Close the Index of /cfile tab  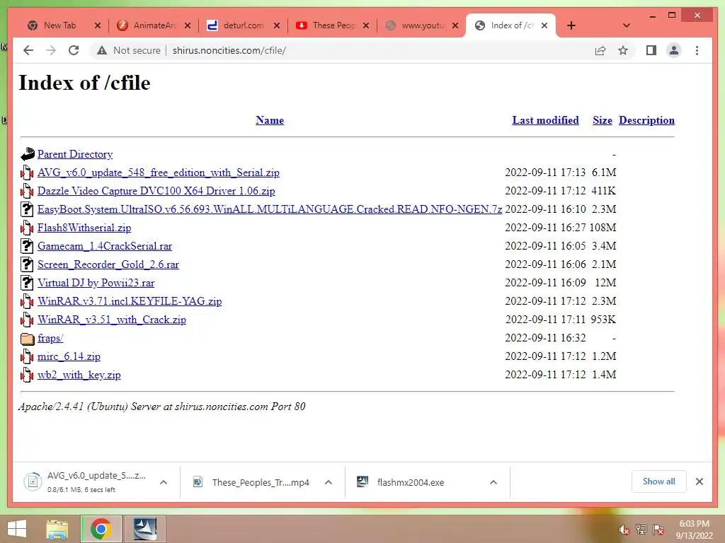tap(544, 25)
